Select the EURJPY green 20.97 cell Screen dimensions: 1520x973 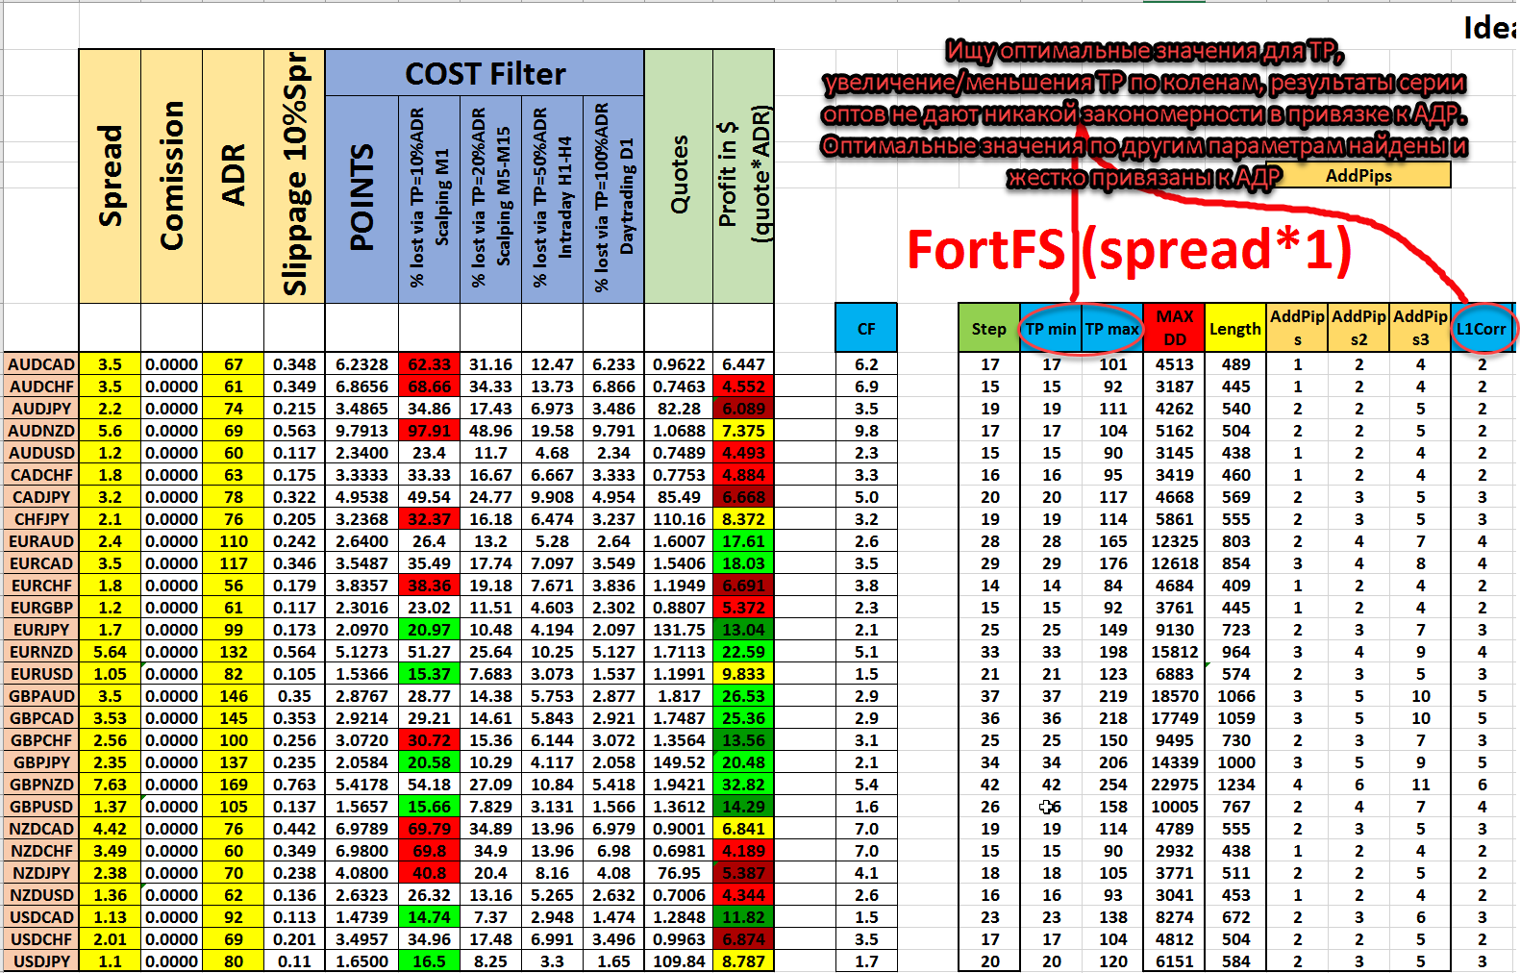(x=429, y=630)
